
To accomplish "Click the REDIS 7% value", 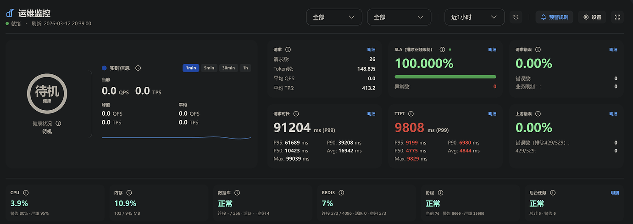I will [x=328, y=203].
